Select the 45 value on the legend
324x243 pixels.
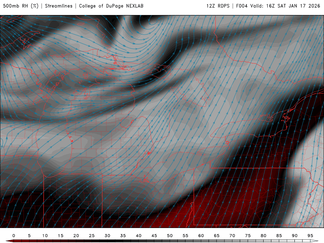point(154,236)
